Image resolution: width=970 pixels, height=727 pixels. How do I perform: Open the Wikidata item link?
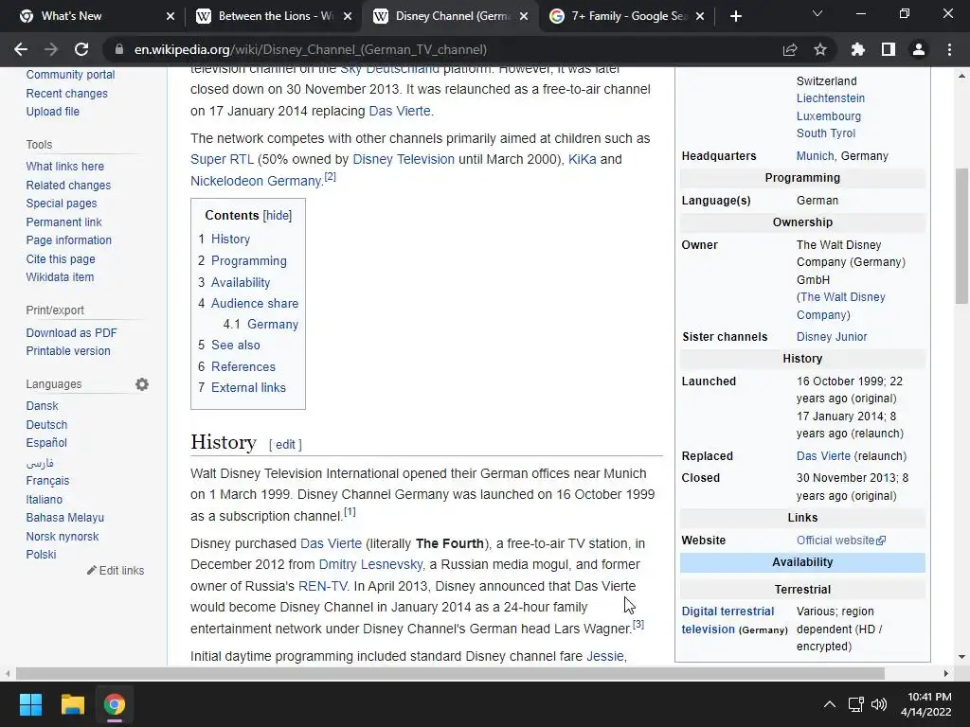click(60, 277)
